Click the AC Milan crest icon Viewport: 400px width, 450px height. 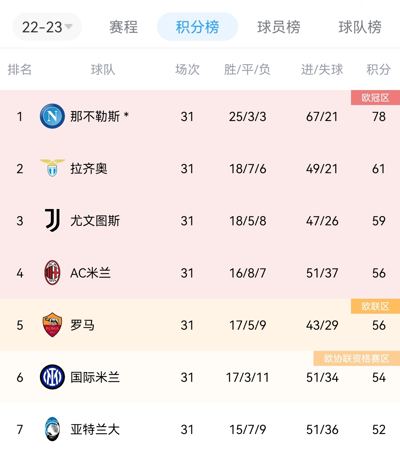coord(52,273)
